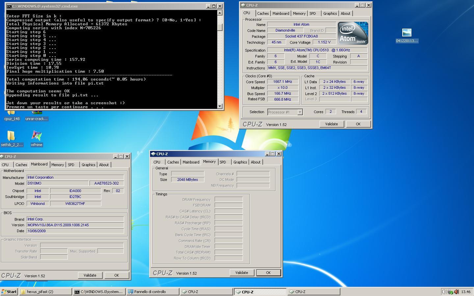Open the Start menu
The image size is (474, 296).
pyautogui.click(x=9, y=291)
